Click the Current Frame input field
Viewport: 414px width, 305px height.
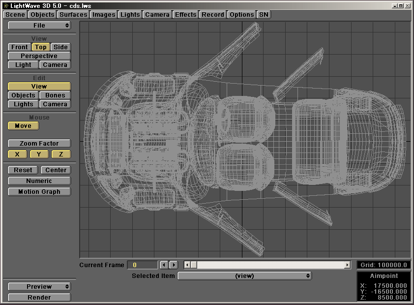click(142, 265)
